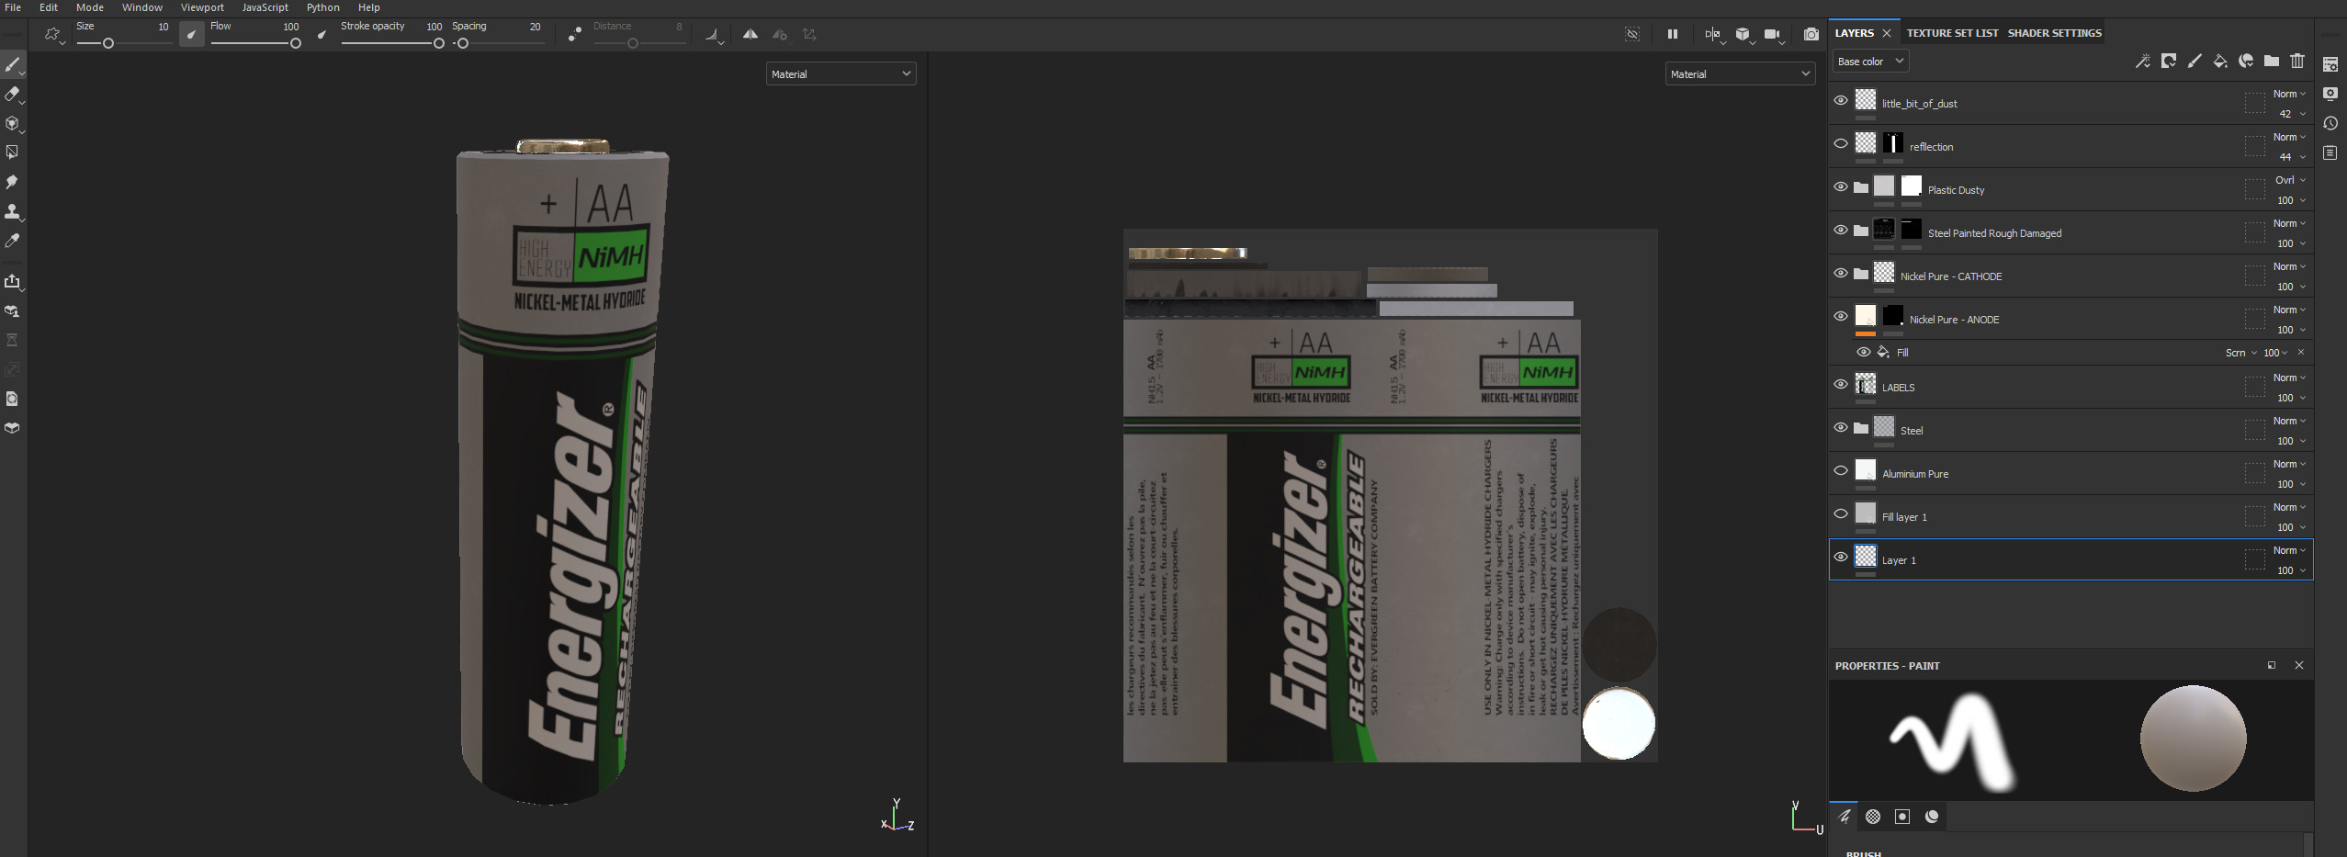The image size is (2347, 857).
Task: Open the Scrn blend dropdown on Fill effect
Action: click(x=2240, y=353)
